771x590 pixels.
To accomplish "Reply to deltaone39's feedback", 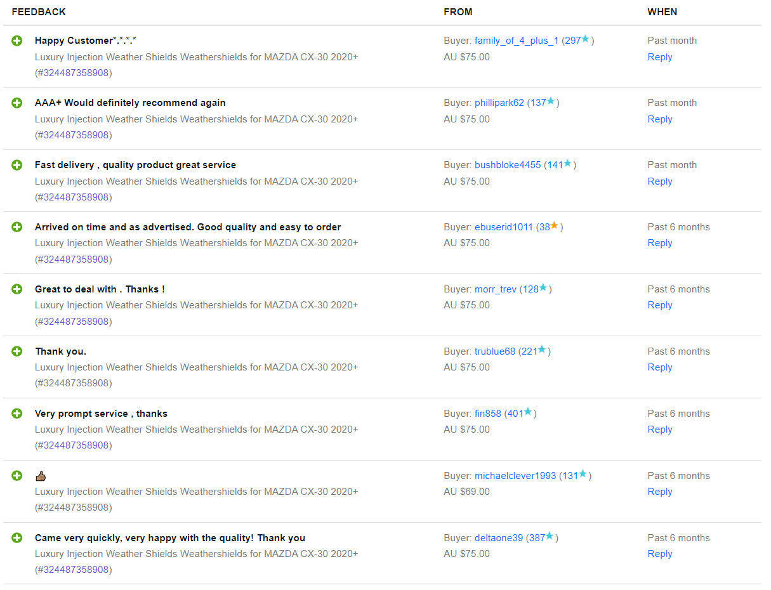I will tap(659, 554).
